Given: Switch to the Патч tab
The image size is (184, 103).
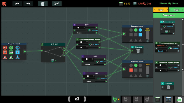Looking at the screenshot, I should (177, 10).
